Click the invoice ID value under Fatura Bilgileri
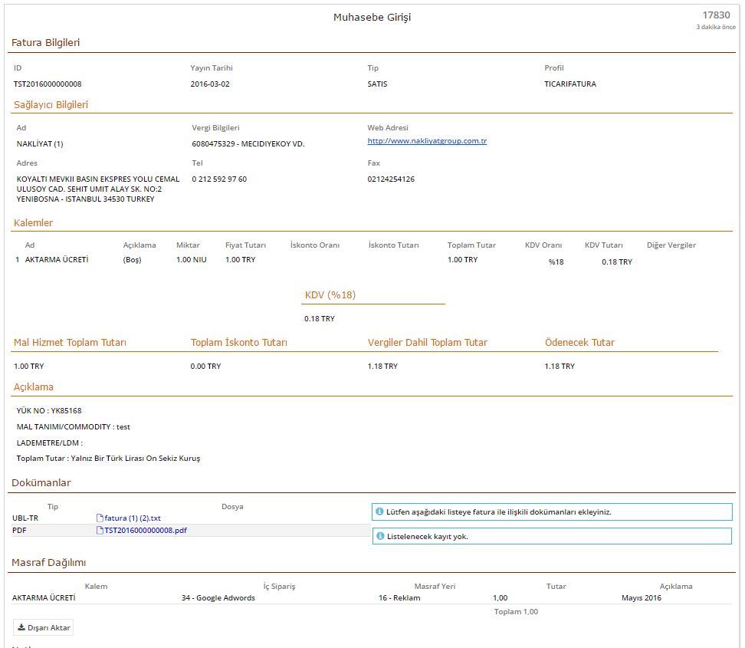 click(x=48, y=84)
